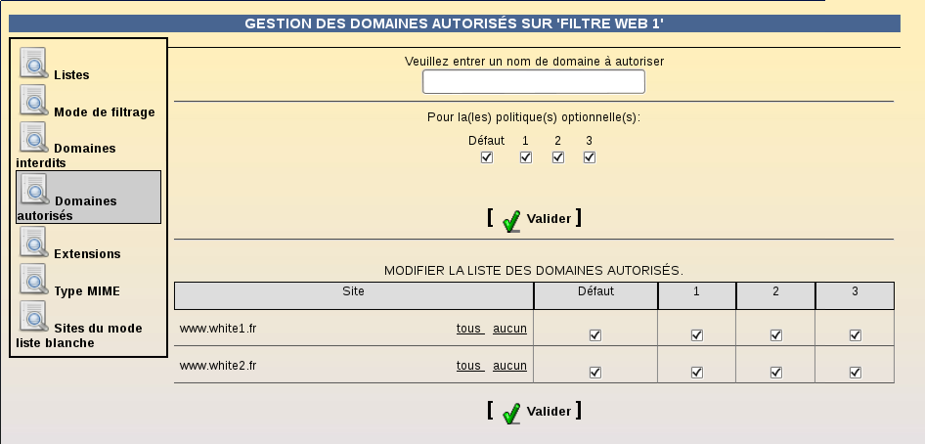Click the green checkmark beside the bottom Valider
The image size is (925, 444).
pos(511,414)
